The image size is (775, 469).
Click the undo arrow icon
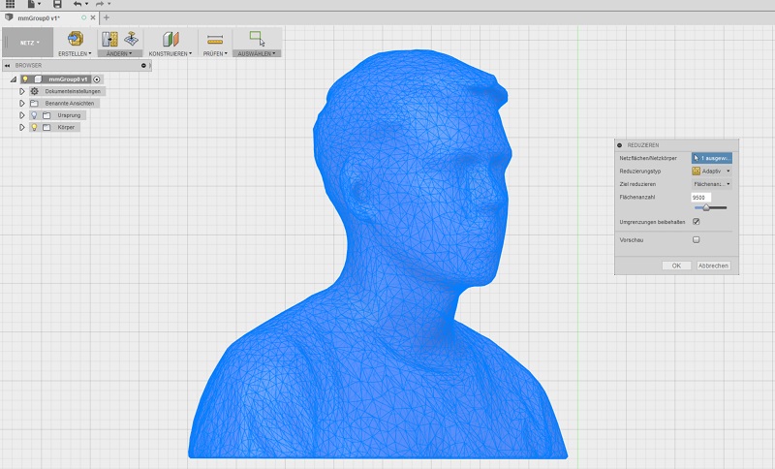[x=77, y=5]
